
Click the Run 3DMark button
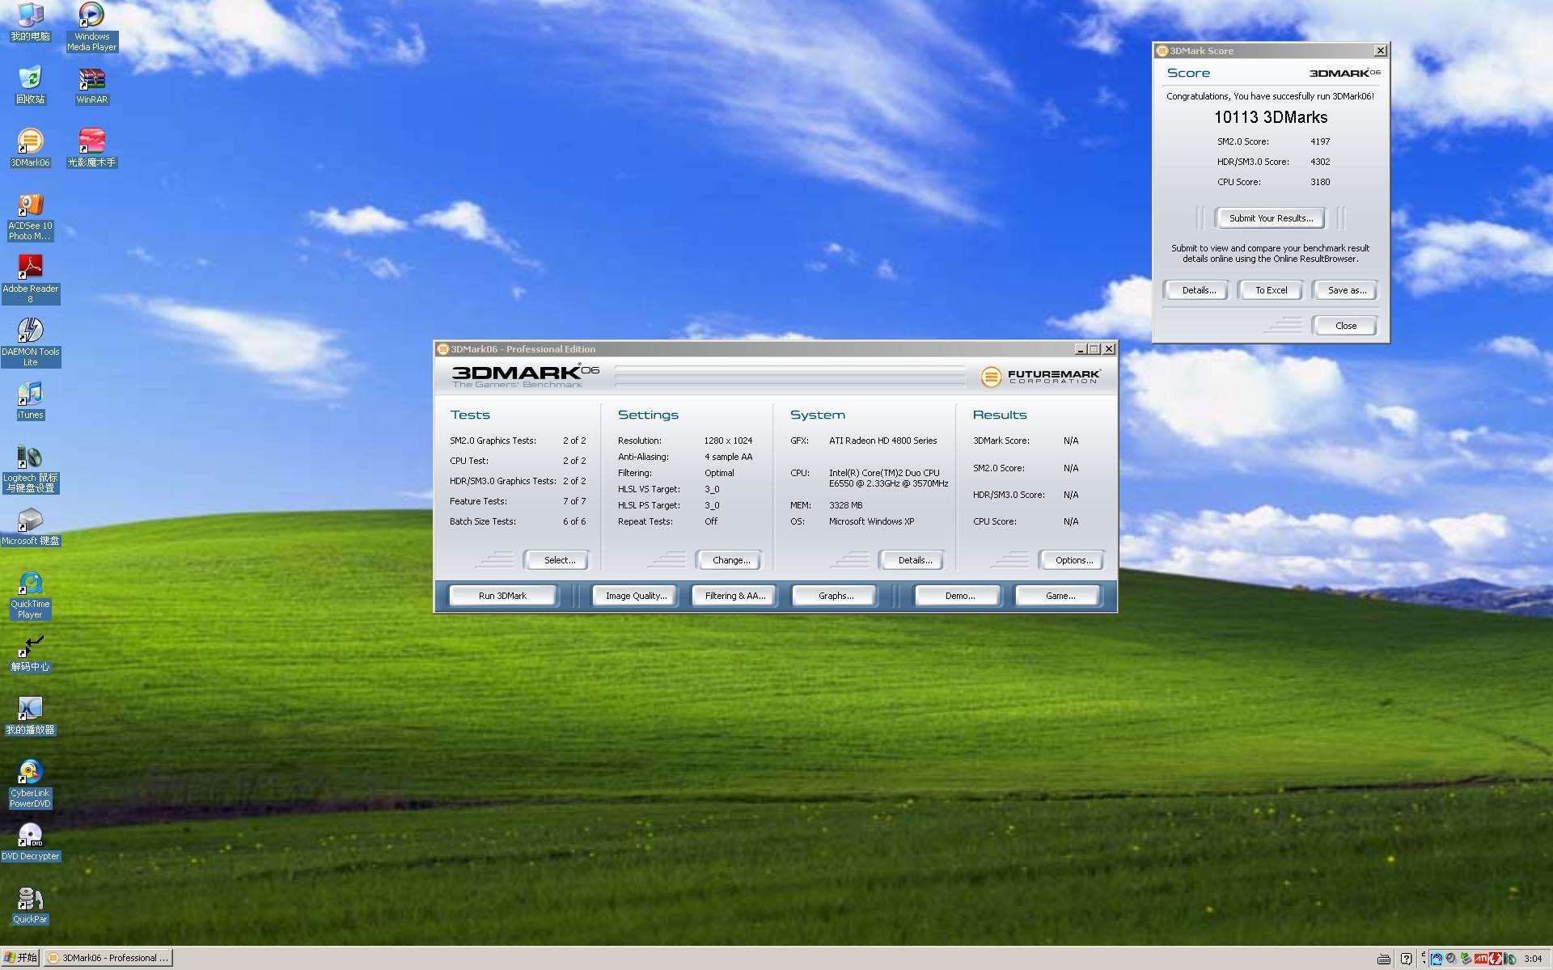(502, 596)
